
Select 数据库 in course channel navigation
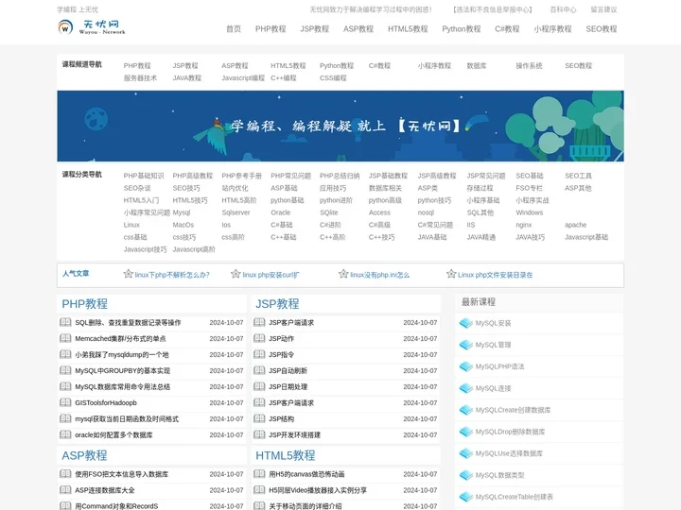pos(477,66)
